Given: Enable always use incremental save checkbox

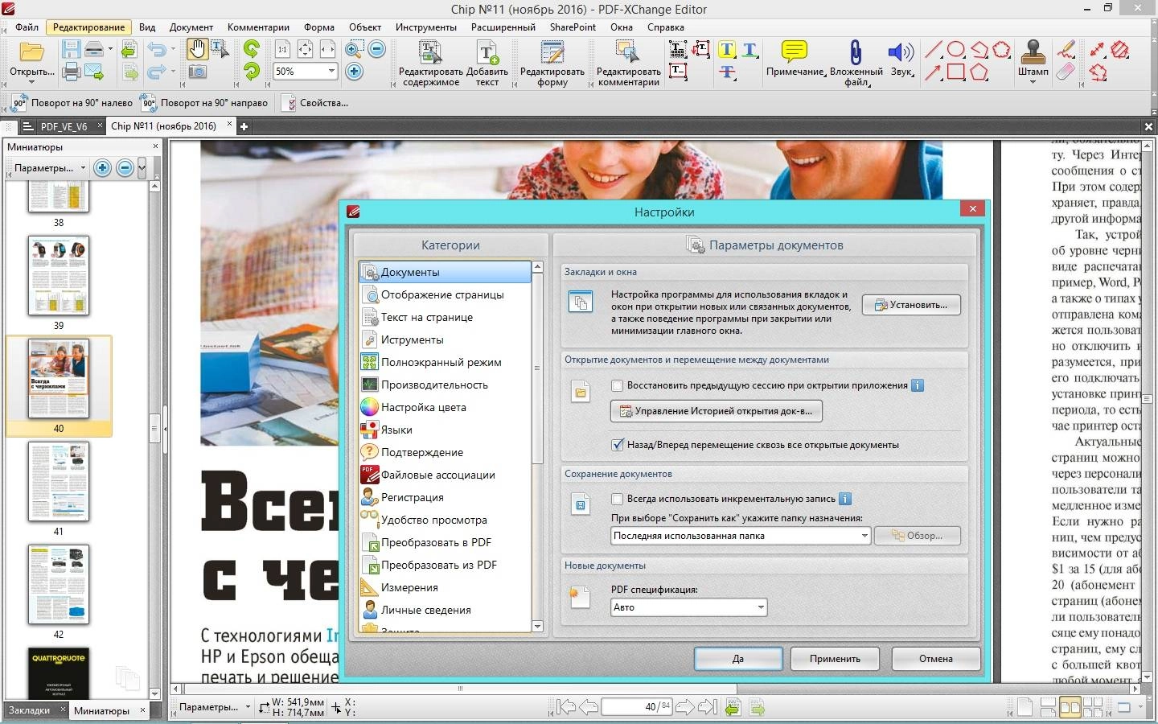Looking at the screenshot, I should 618,499.
